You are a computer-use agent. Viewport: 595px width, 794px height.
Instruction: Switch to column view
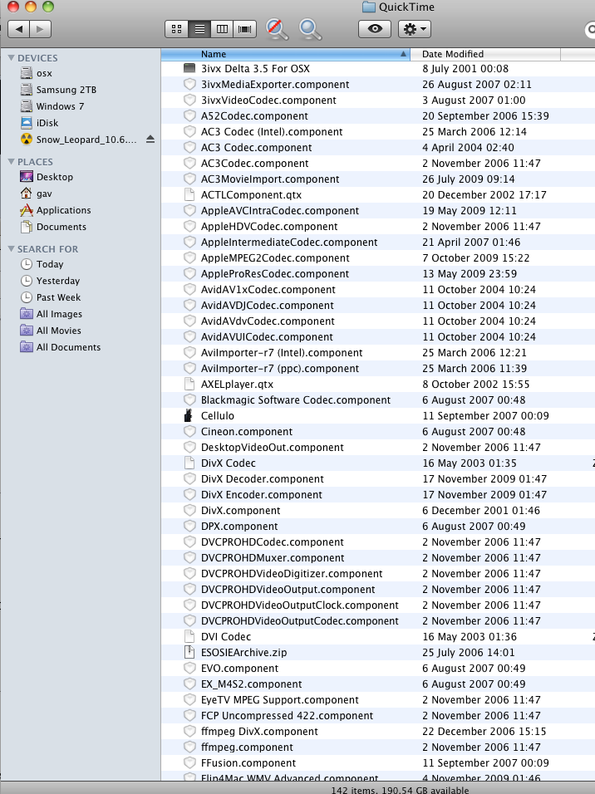222,29
